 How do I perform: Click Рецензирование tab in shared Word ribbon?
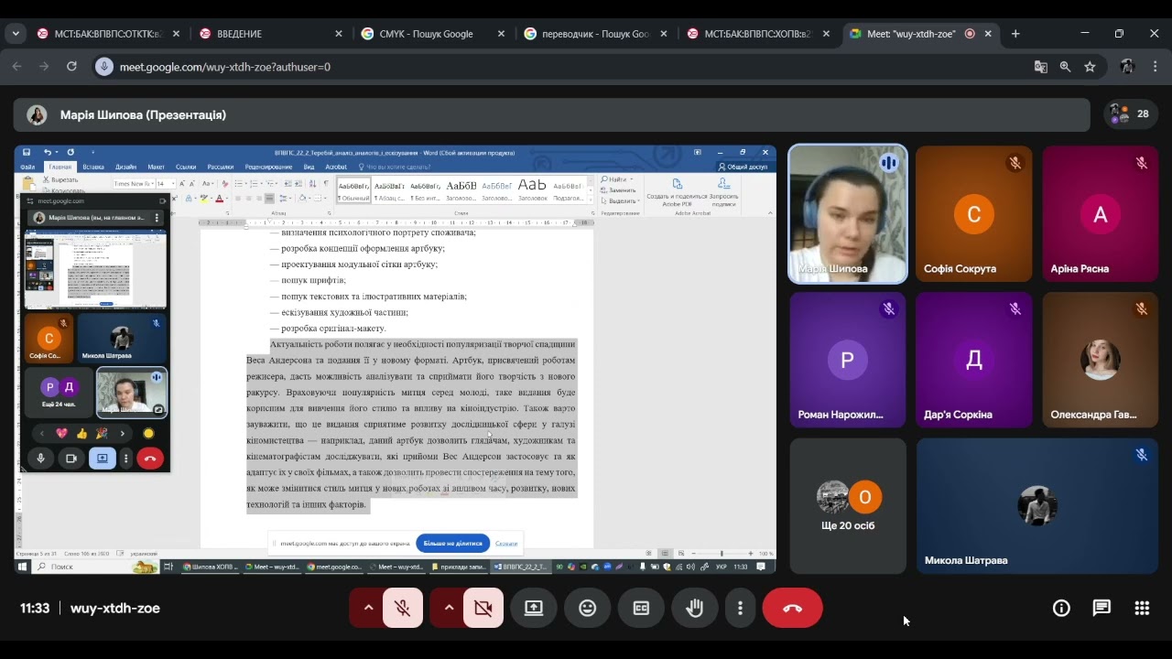268,167
